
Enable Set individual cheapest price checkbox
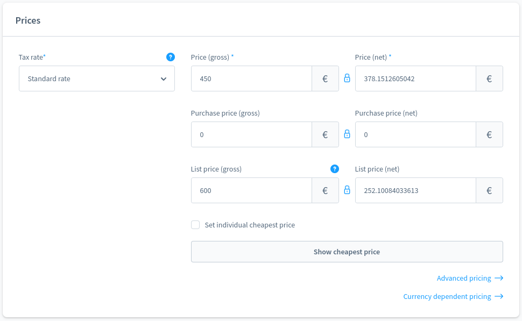(x=195, y=225)
